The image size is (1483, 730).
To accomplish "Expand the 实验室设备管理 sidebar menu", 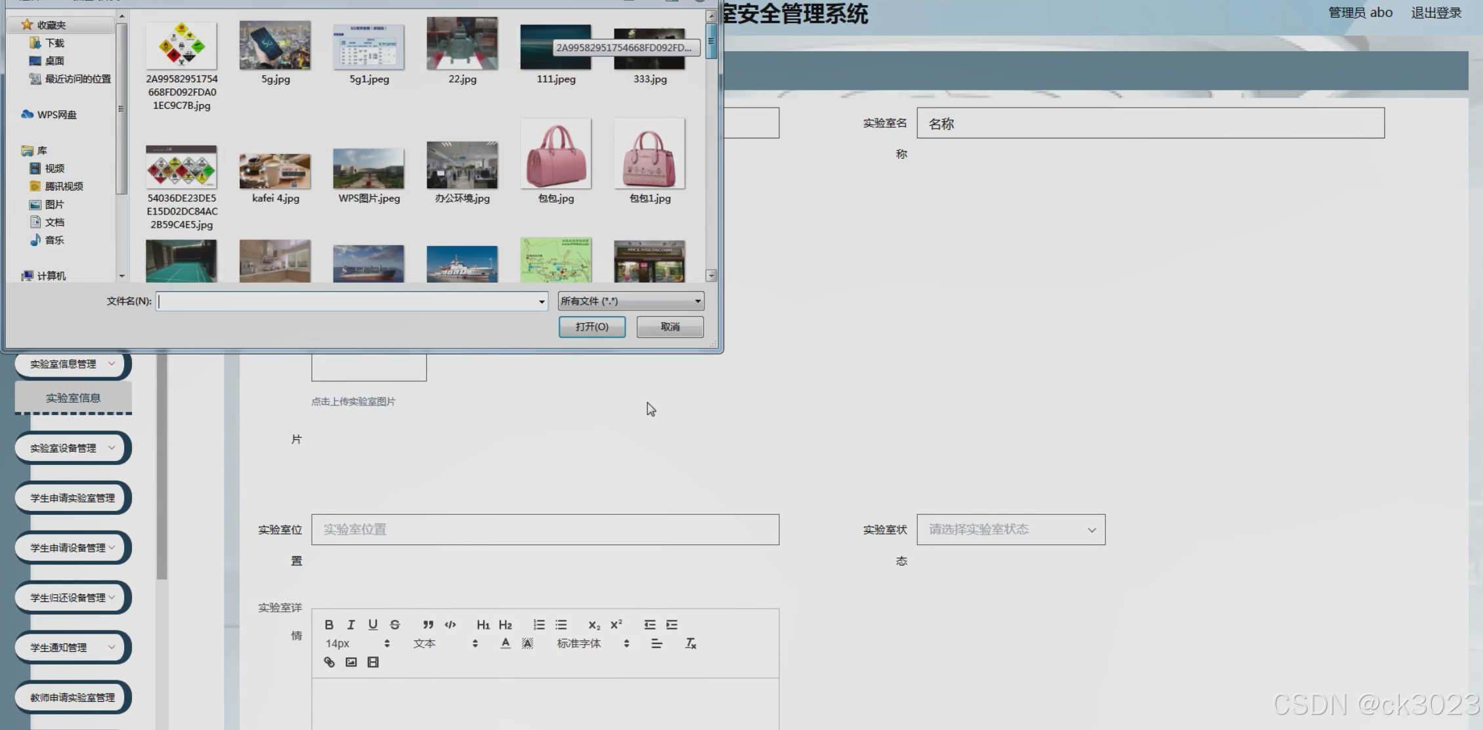I will click(73, 448).
